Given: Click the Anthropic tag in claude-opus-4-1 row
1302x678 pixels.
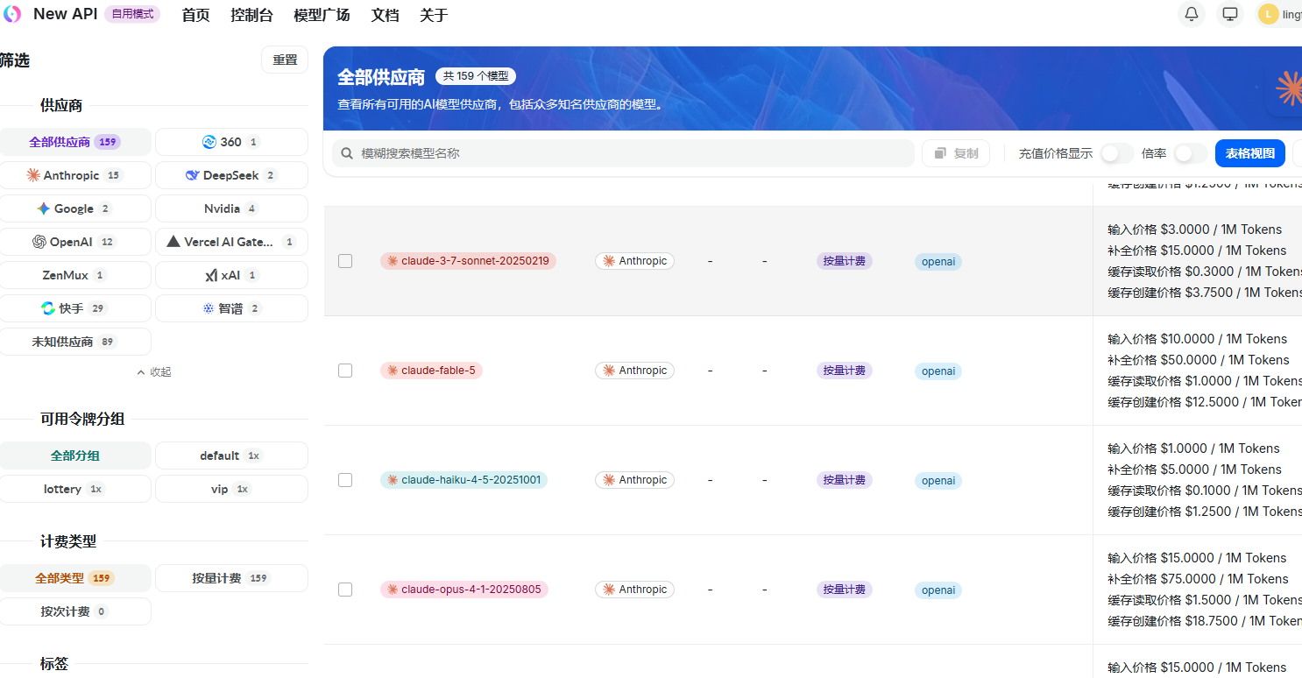Looking at the screenshot, I should coord(634,590).
